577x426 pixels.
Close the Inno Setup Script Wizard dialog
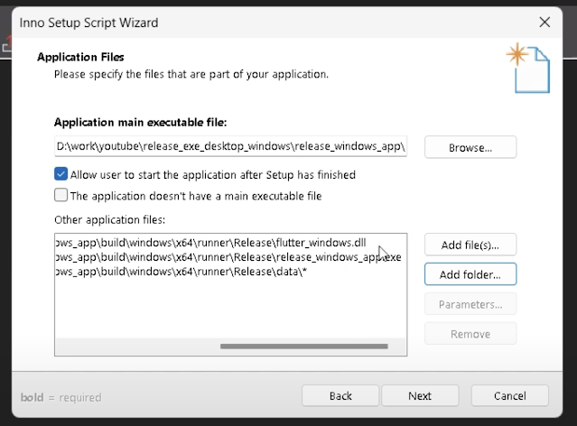pos(544,21)
